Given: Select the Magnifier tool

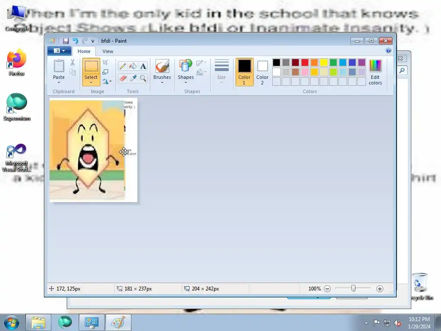Looking at the screenshot, I should (x=143, y=78).
